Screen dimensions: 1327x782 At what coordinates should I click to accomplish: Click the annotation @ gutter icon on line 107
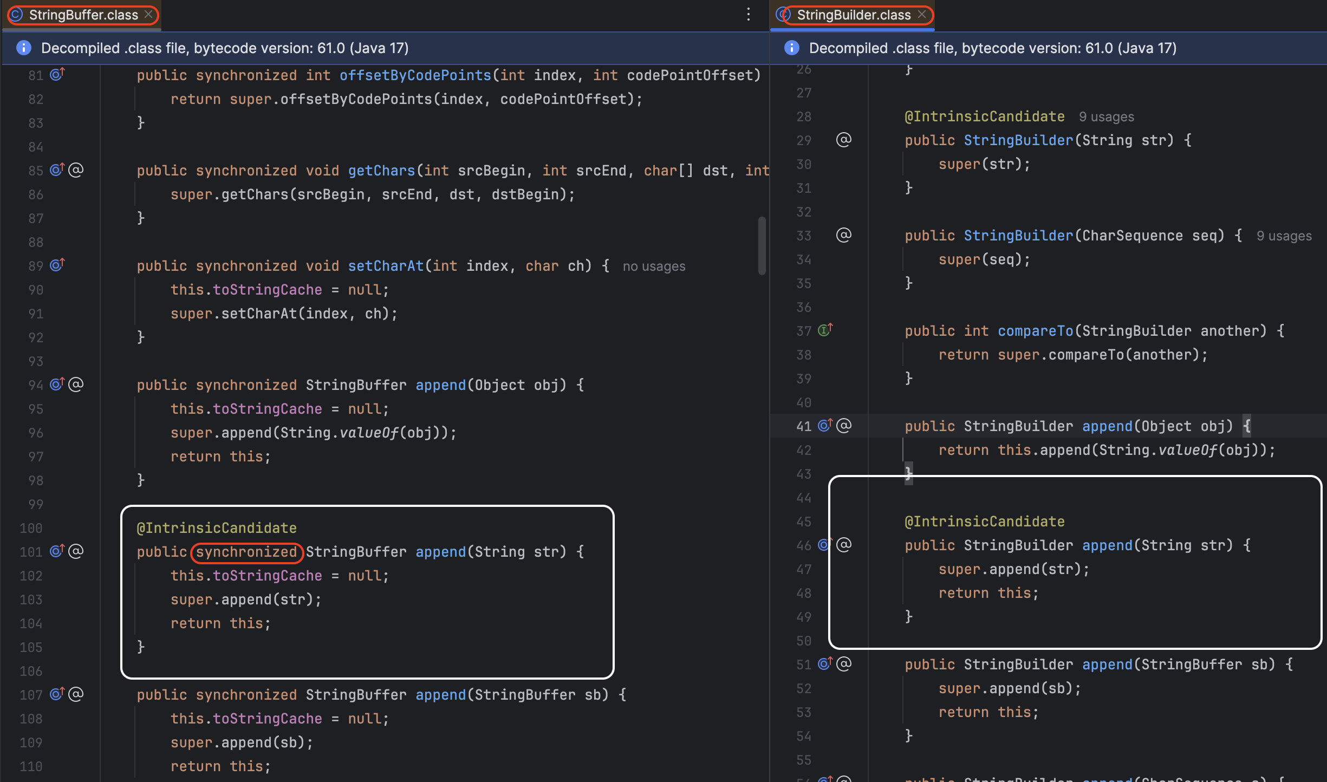(76, 694)
